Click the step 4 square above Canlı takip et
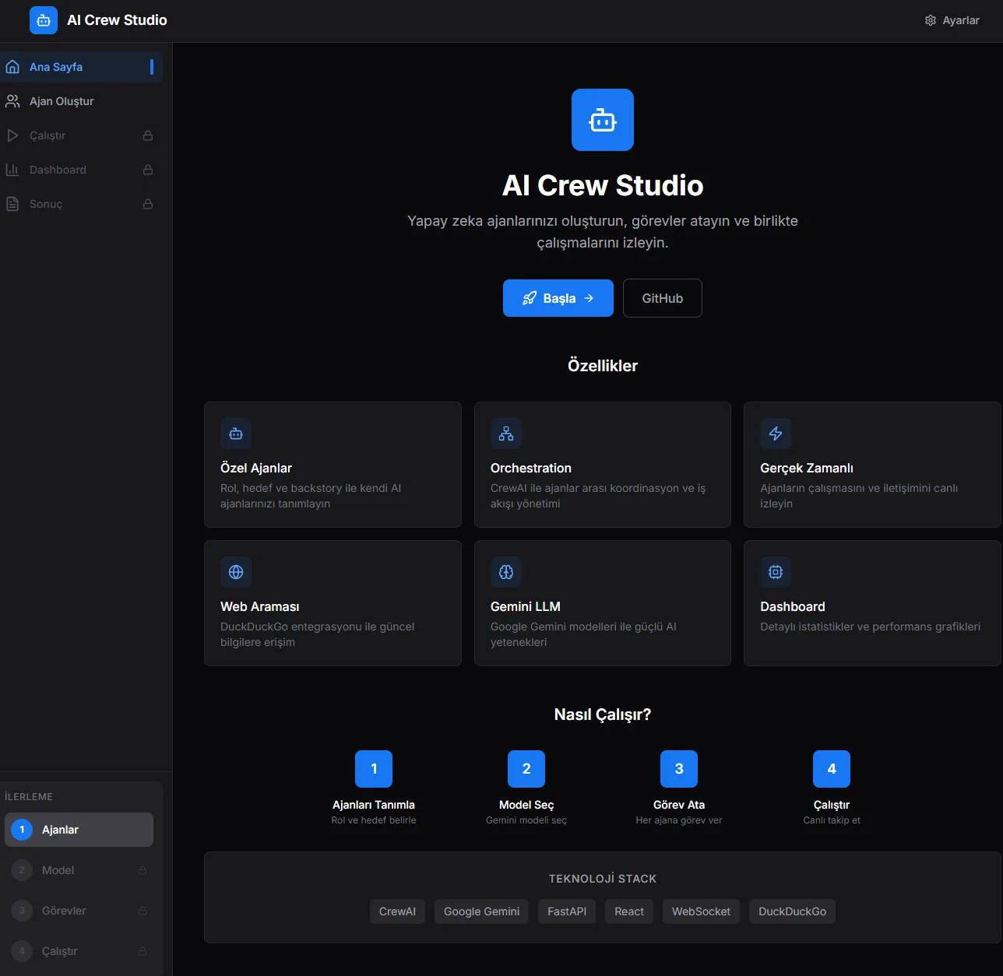The image size is (1003, 976). [x=832, y=769]
